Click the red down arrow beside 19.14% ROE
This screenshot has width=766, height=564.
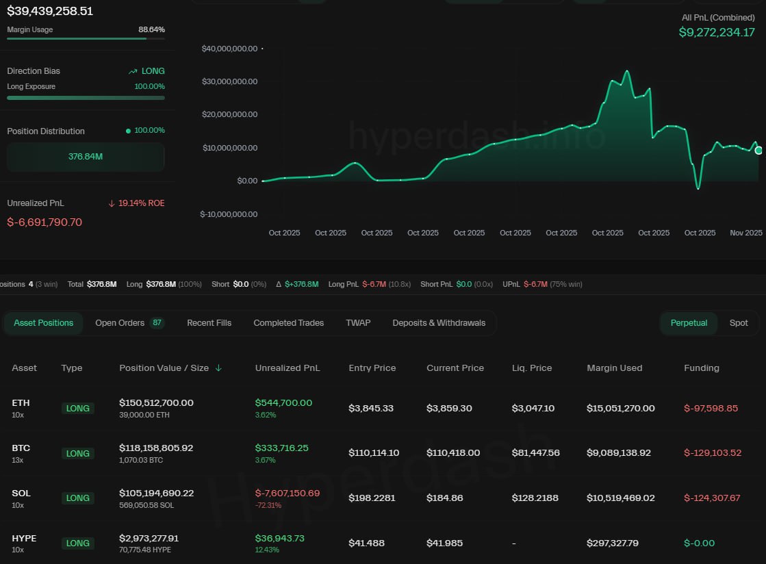click(112, 203)
